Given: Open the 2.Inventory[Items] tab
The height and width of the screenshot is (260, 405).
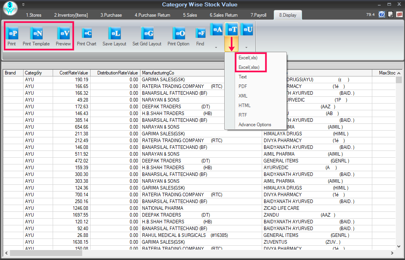Looking at the screenshot, I should pos(71,15).
